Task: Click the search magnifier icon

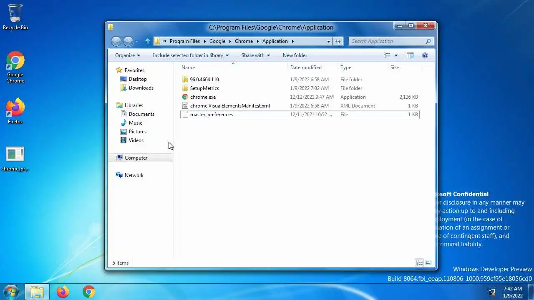Action: 428,41
